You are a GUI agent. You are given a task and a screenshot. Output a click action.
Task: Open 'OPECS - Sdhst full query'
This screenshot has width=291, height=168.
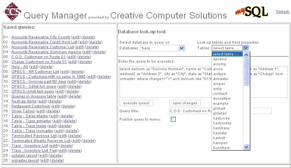coord(34,86)
